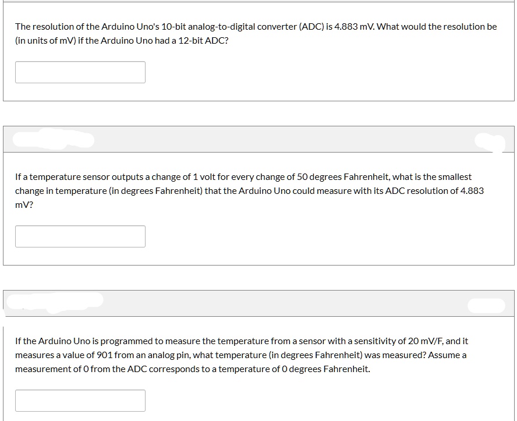Click the redacted title in the second question header
Viewport: 517px width, 421px height.
[x=54, y=140]
